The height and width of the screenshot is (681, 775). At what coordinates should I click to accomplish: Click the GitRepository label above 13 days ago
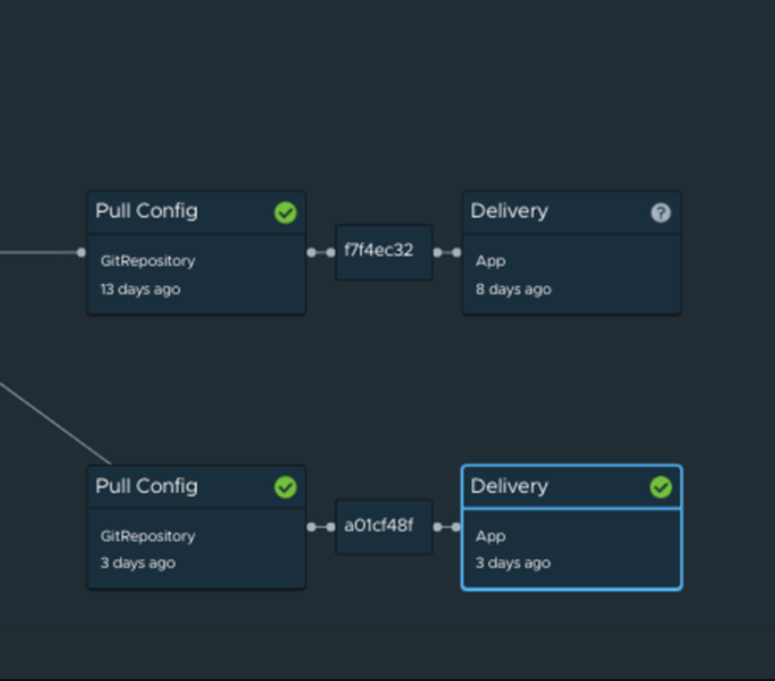(x=148, y=261)
